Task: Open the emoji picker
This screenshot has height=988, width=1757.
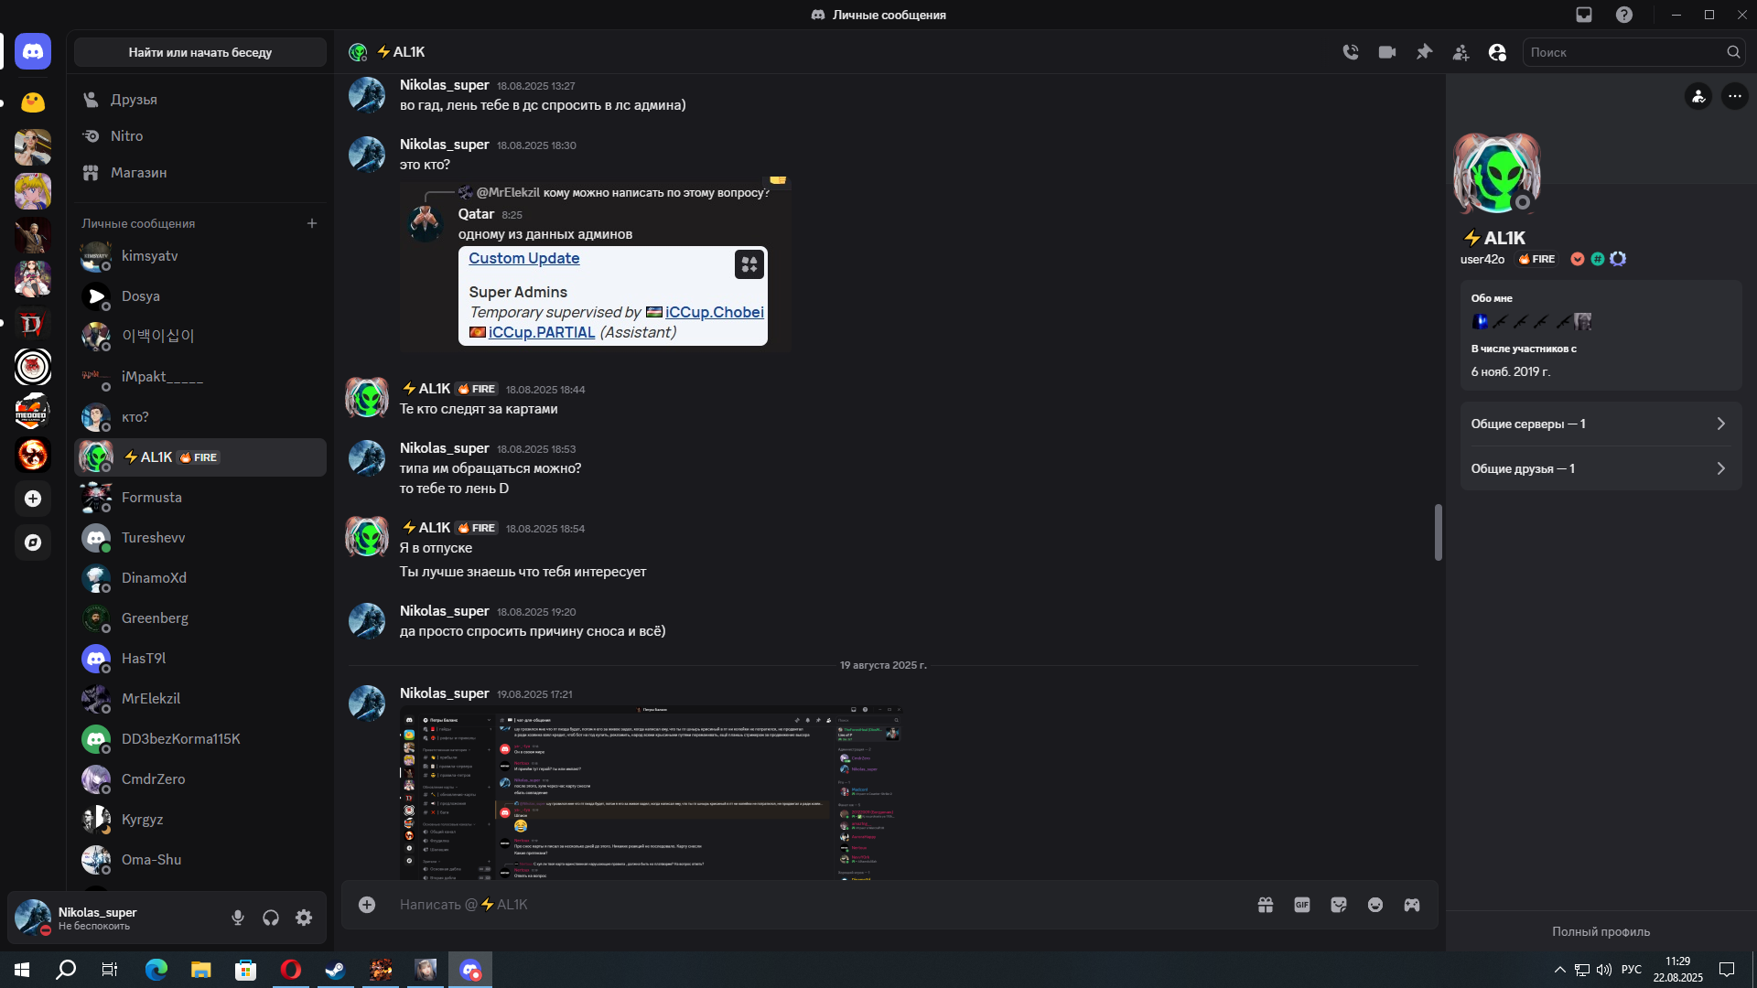Action: [1375, 905]
